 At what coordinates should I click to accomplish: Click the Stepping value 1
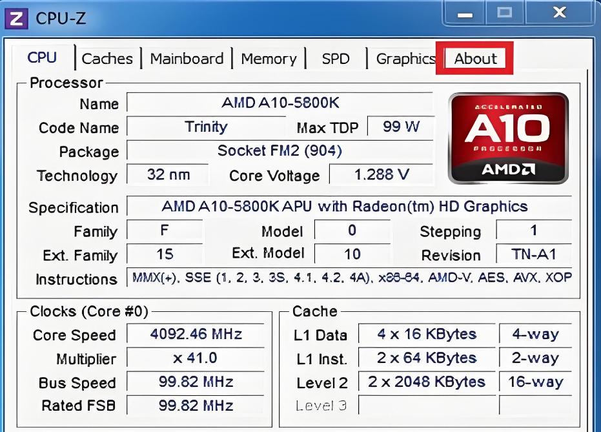(533, 230)
